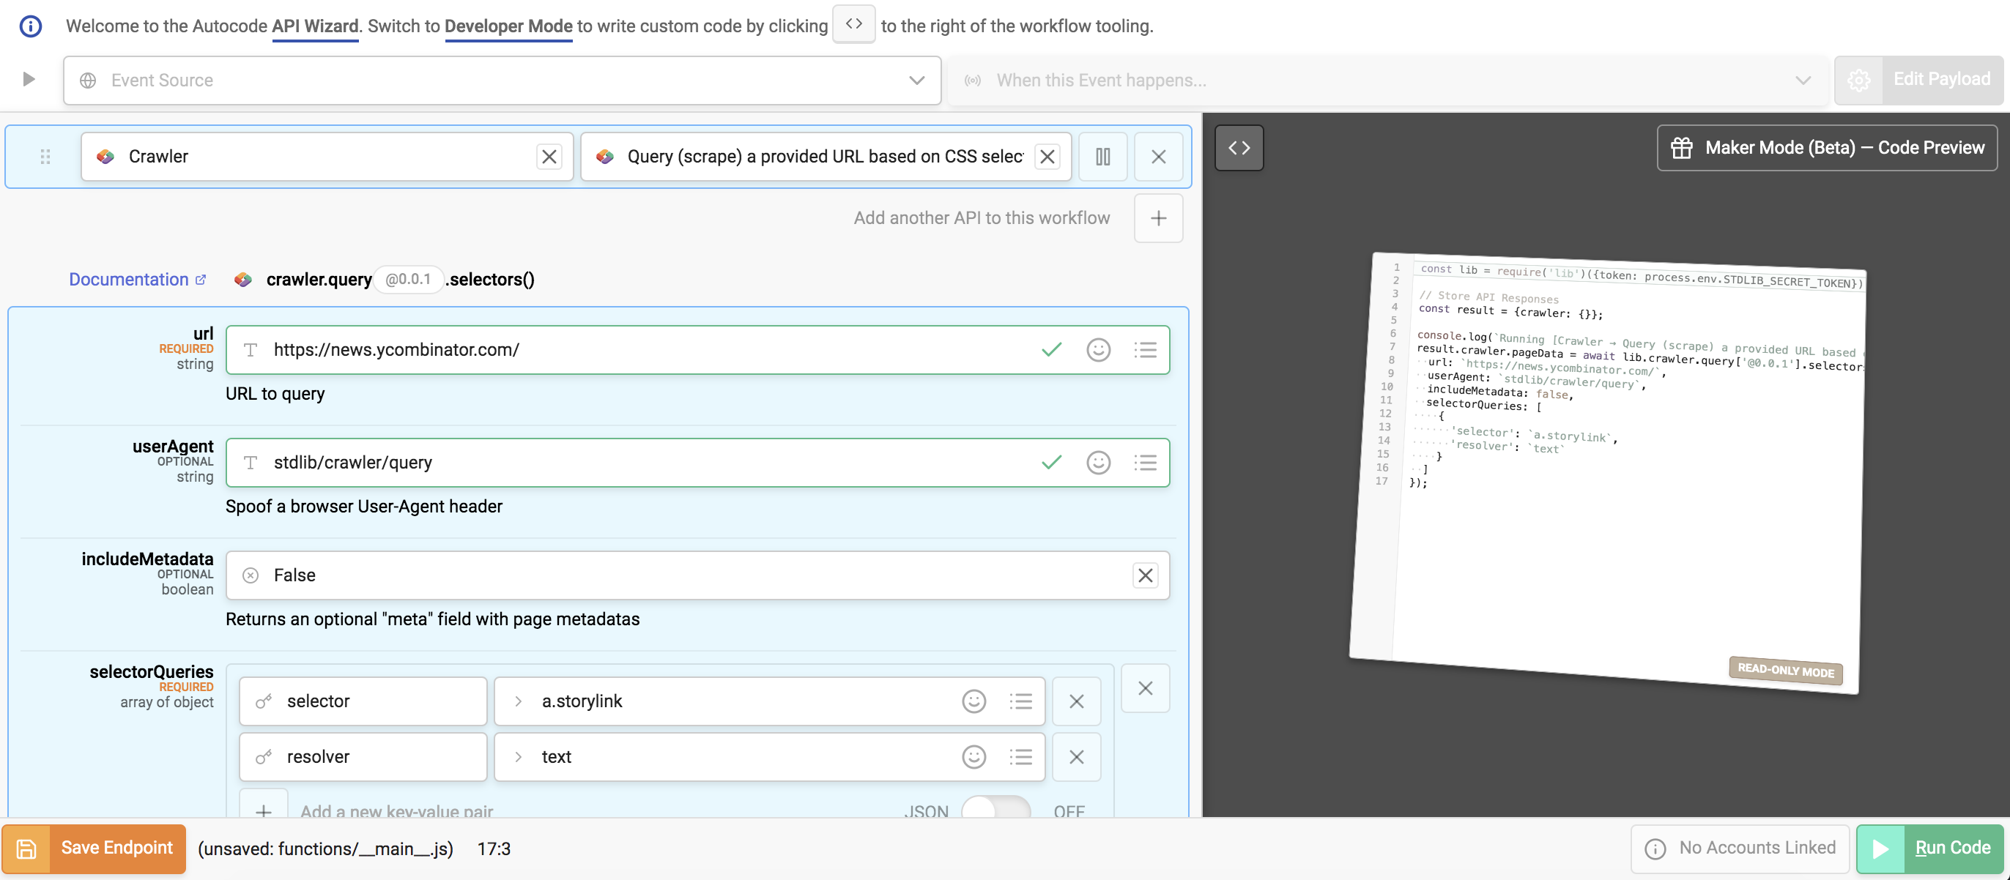Open emoji picker in url field
This screenshot has height=880, width=2010.
click(1098, 350)
